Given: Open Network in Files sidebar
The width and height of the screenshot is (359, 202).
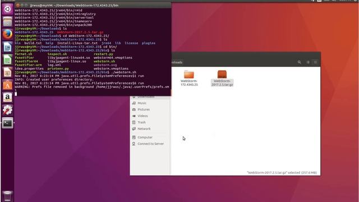Looking at the screenshot, I should coord(144,128).
